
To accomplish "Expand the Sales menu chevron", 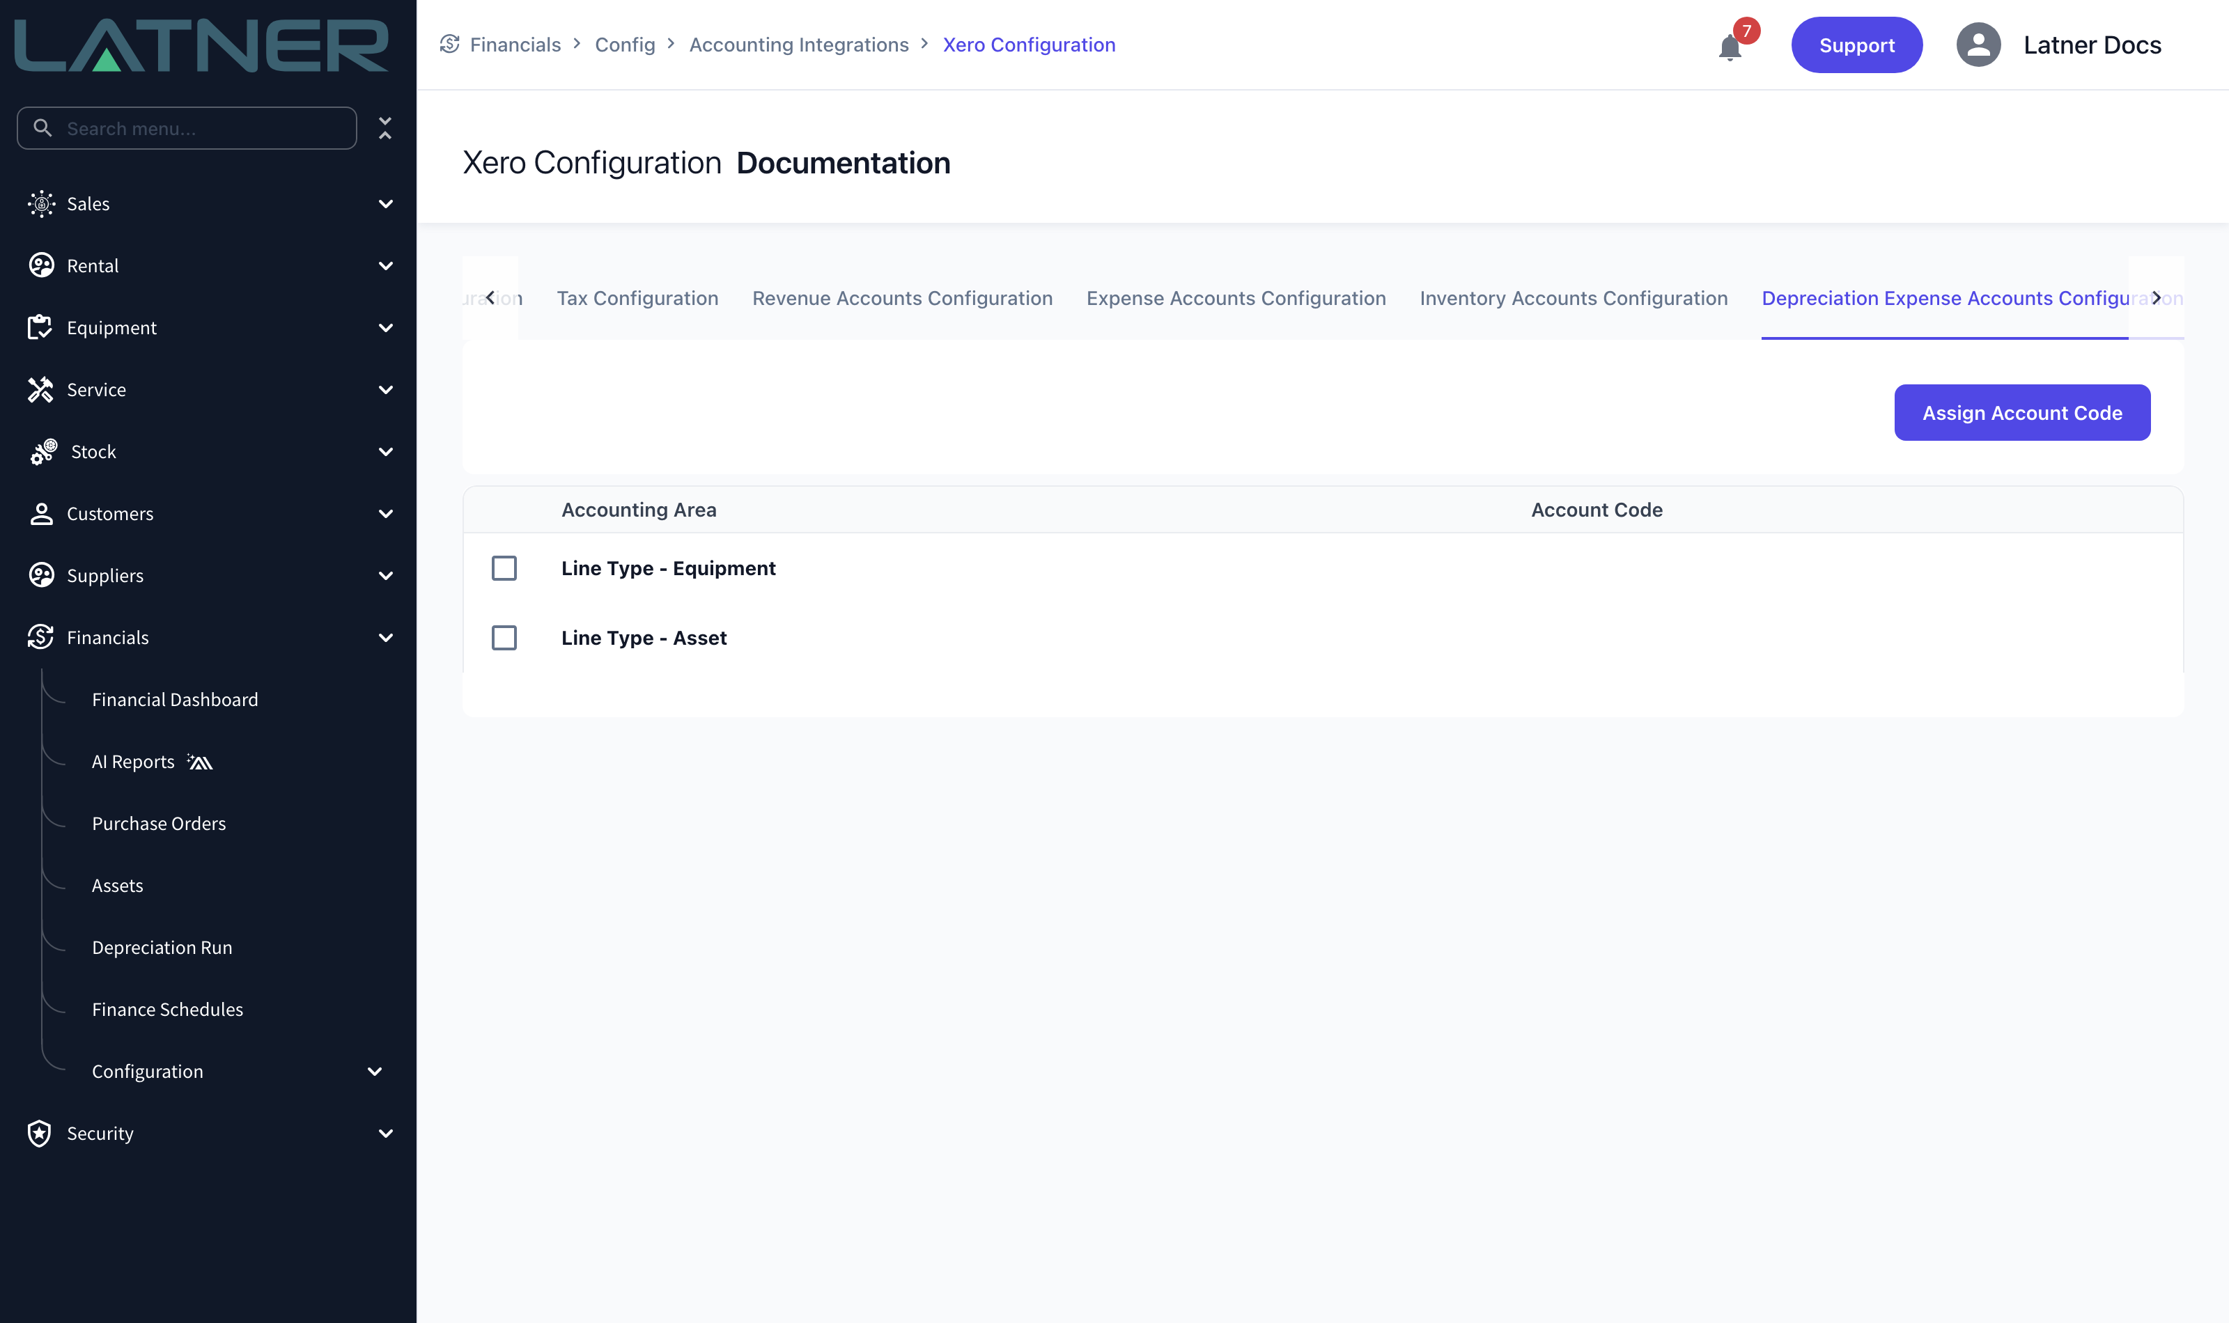I will pos(386,204).
